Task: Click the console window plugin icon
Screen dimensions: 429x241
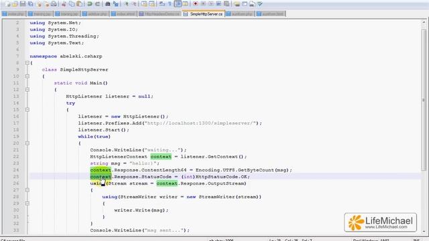Action: click(245, 4)
